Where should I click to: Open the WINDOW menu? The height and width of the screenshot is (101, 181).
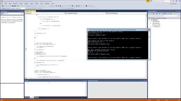[47, 4]
